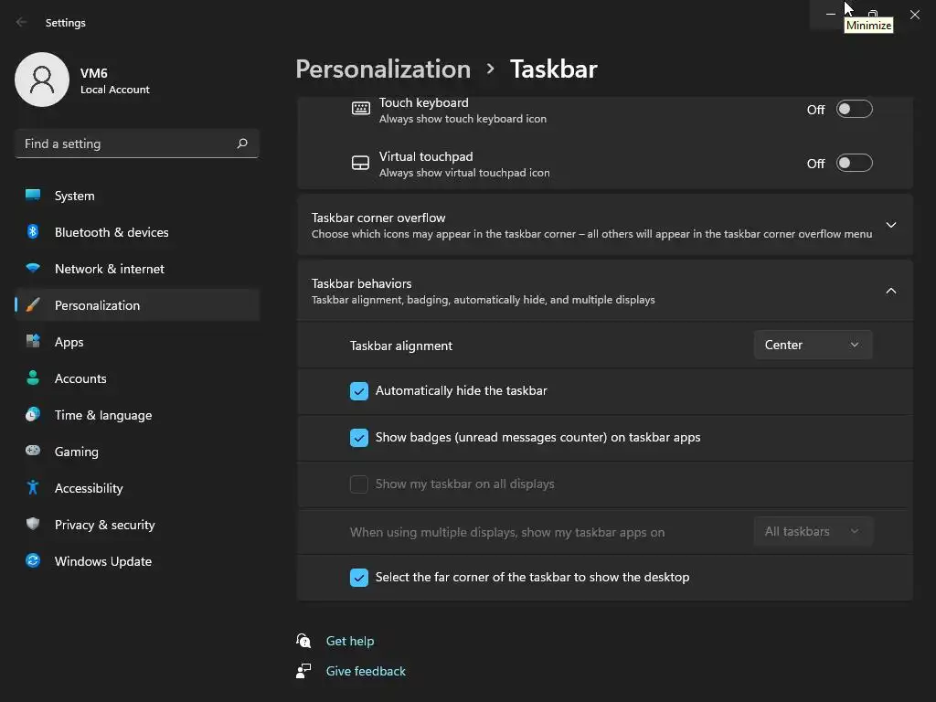
Task: Select the Network & internet wifi icon
Action: click(x=33, y=269)
